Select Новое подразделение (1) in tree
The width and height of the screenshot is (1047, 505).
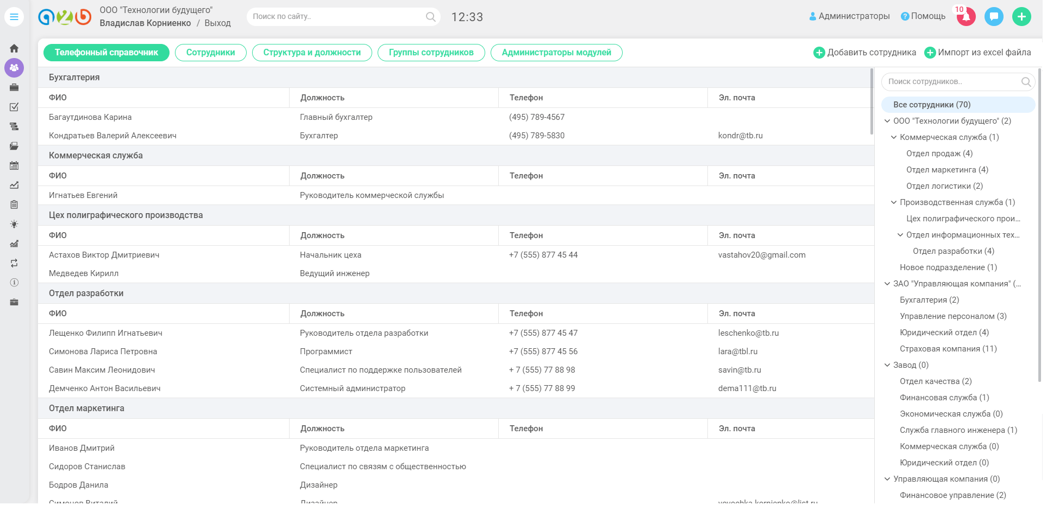[x=948, y=267]
